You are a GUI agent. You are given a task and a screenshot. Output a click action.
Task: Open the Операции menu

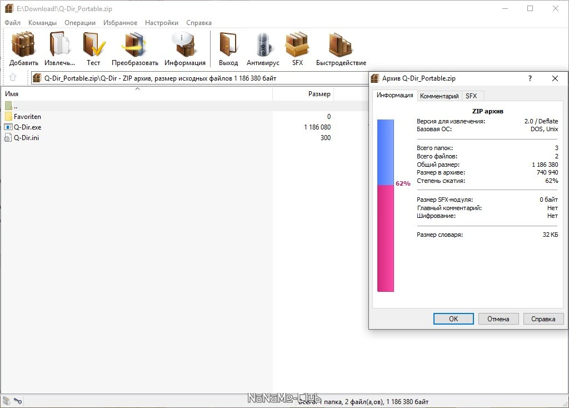coord(80,22)
